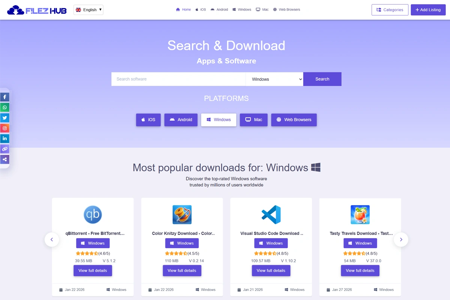Open Web Browsers in top navigation
Viewport: 450px width, 300px height.
(286, 10)
